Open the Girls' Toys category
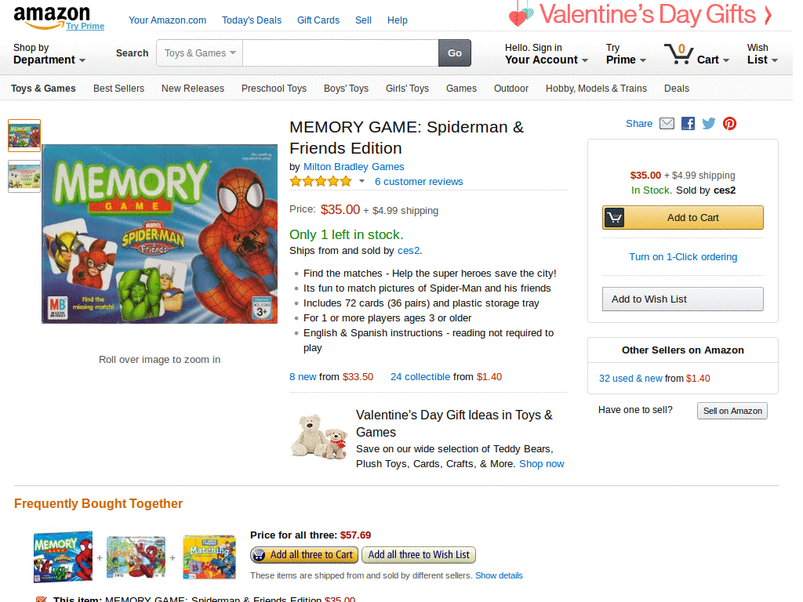Screen dimensions: 803x602 407,88
